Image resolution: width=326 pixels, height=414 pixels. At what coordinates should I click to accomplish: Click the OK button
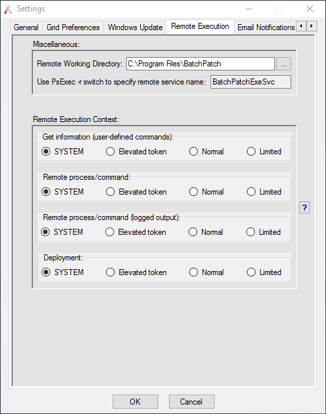point(135,402)
